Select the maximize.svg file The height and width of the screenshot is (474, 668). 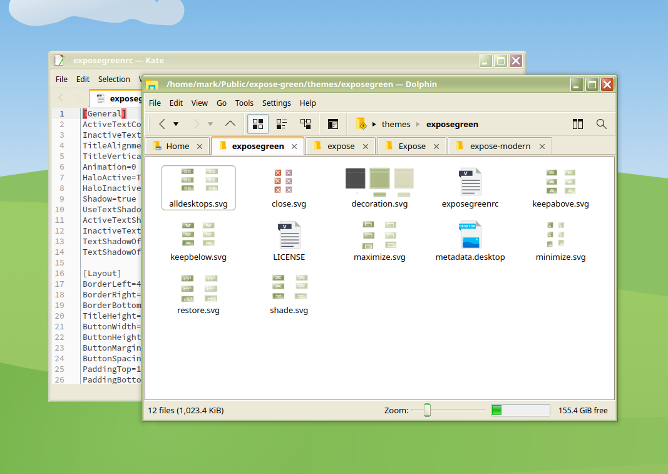[x=379, y=241]
